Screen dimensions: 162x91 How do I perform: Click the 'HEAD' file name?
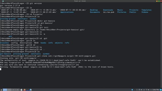[36, 43]
